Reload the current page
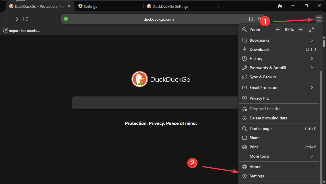Viewport: 326px width, 184px height. (25, 19)
